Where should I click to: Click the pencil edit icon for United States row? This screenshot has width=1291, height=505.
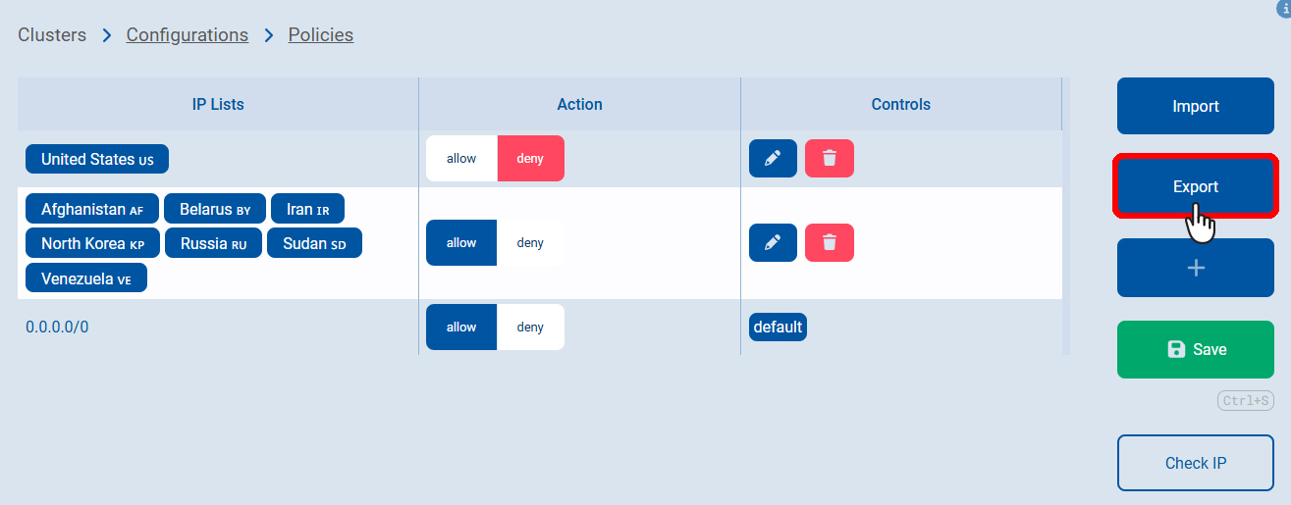click(773, 159)
